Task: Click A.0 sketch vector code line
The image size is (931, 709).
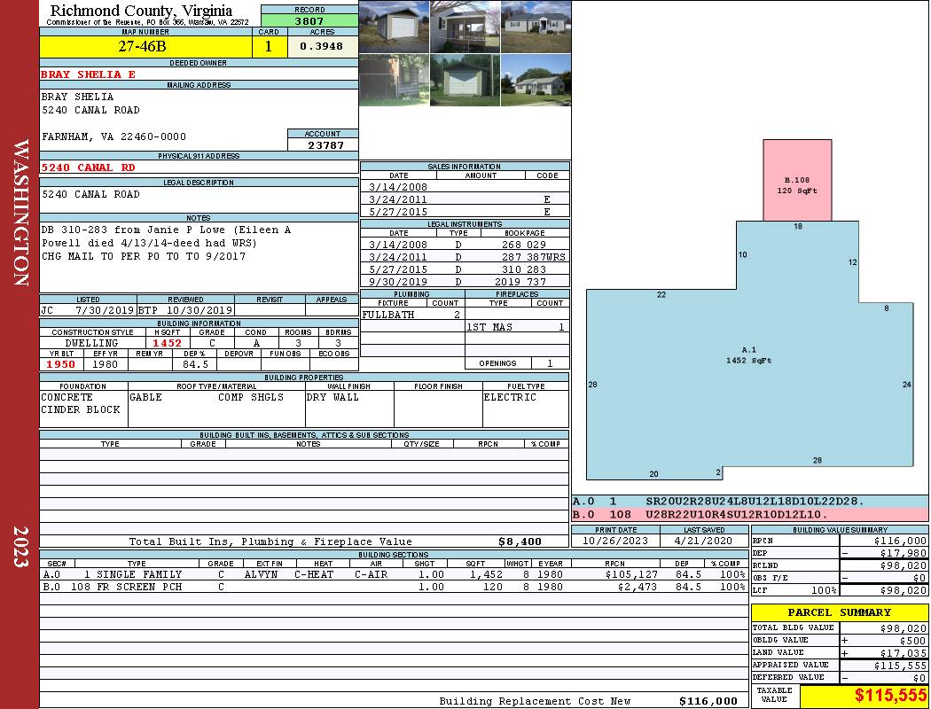Action: 750,502
